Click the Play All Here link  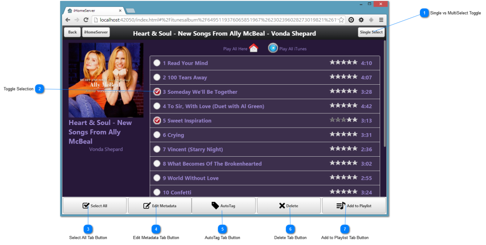tap(235, 49)
